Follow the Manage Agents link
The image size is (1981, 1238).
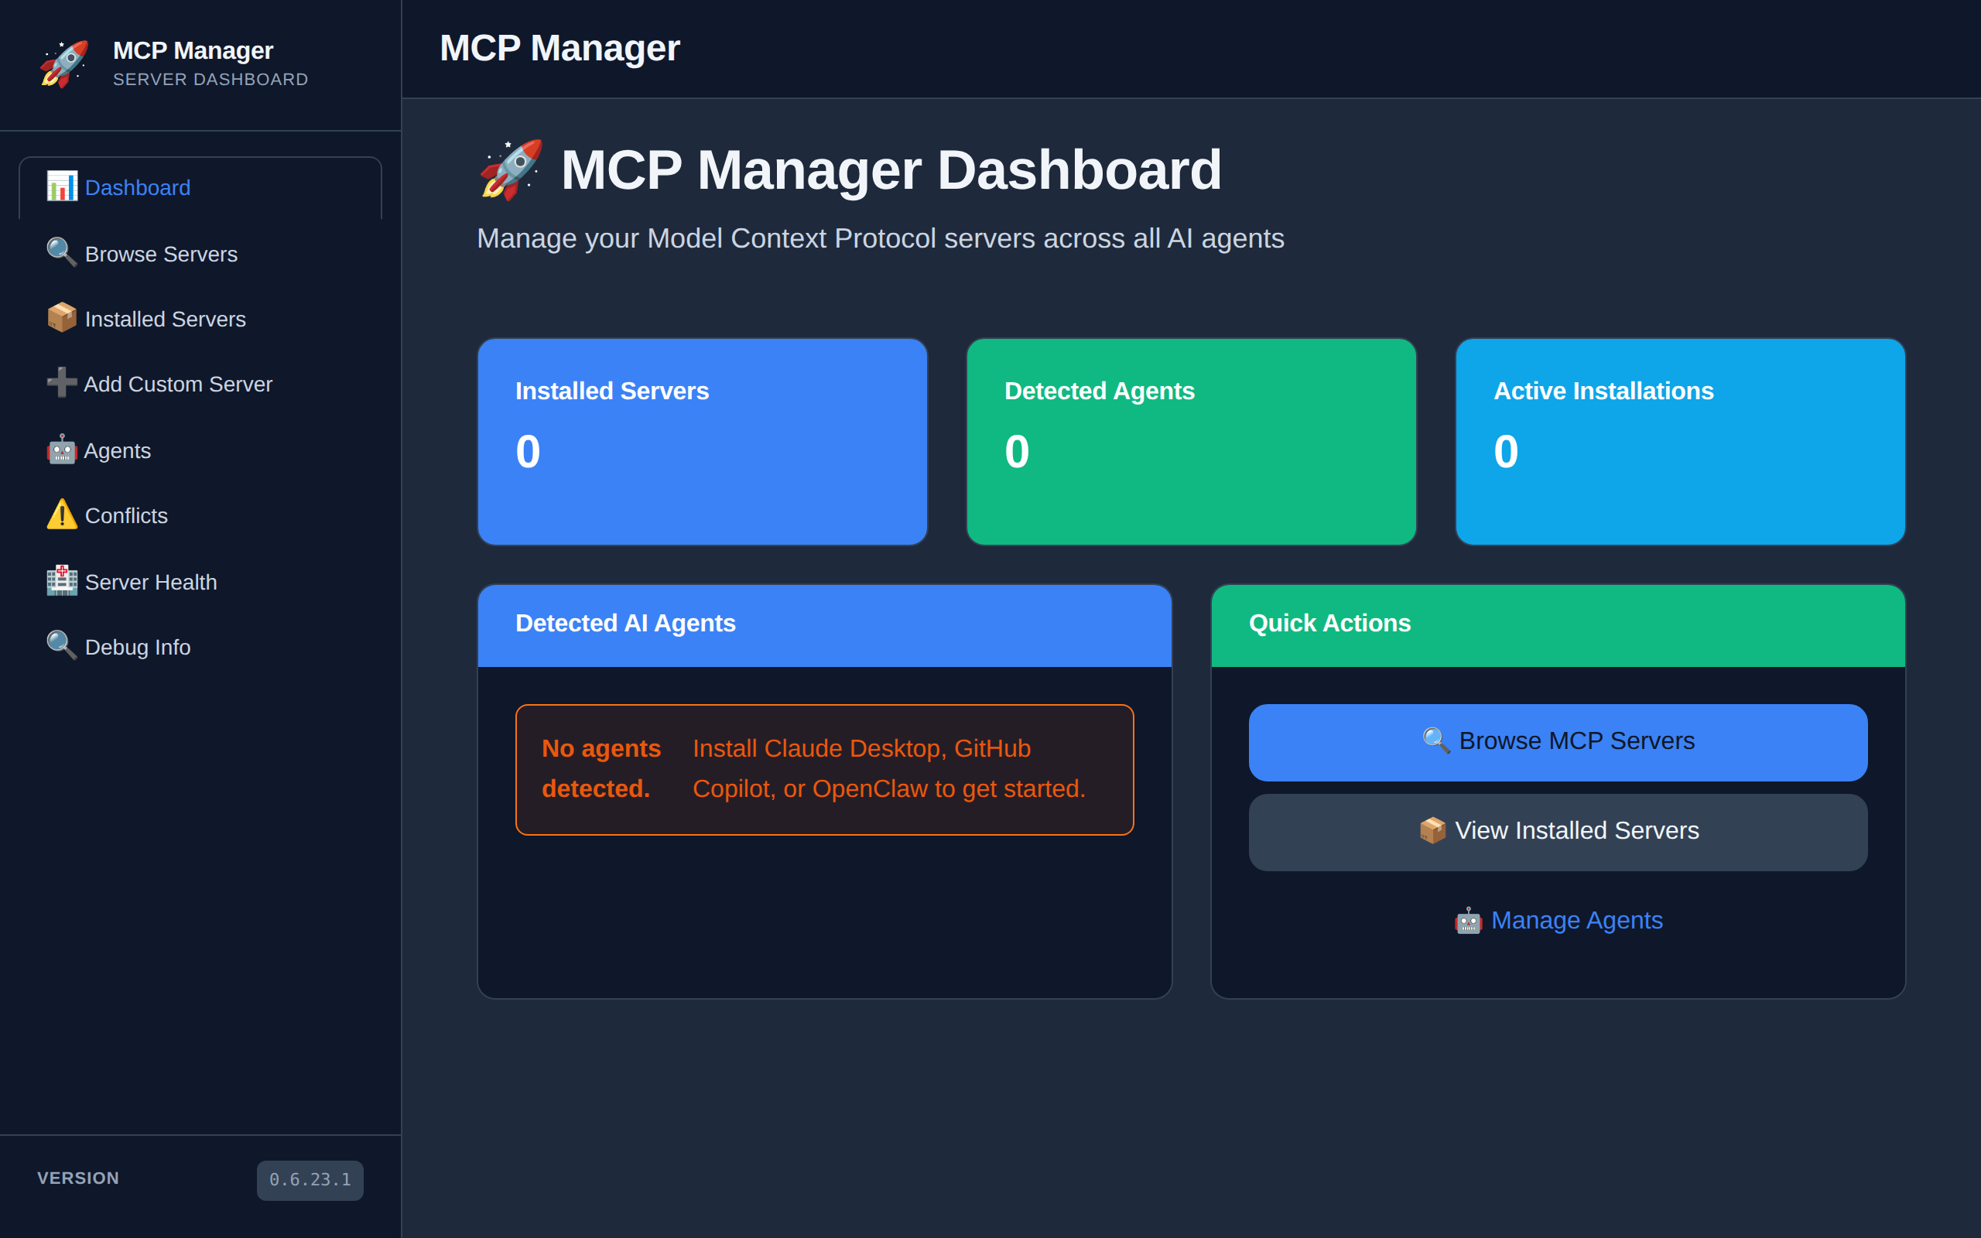tap(1558, 920)
